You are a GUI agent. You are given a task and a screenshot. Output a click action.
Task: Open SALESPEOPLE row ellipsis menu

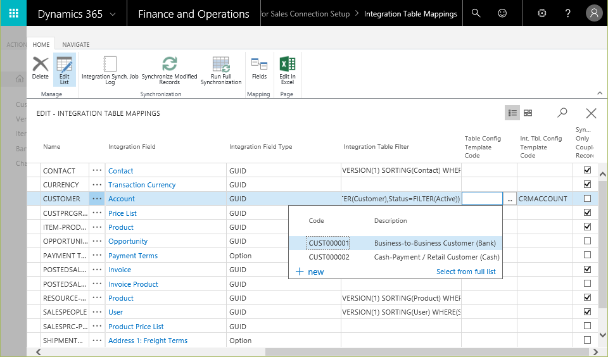coord(97,312)
